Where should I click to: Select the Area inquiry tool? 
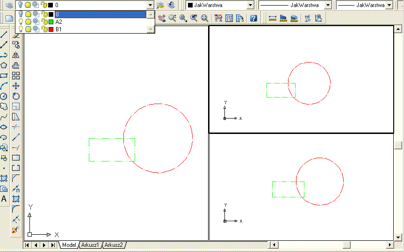283,18
